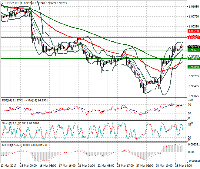200x169 pixels.
Task: Open the chart menu triangle beside USDCHF,H1
Action: 3,3
